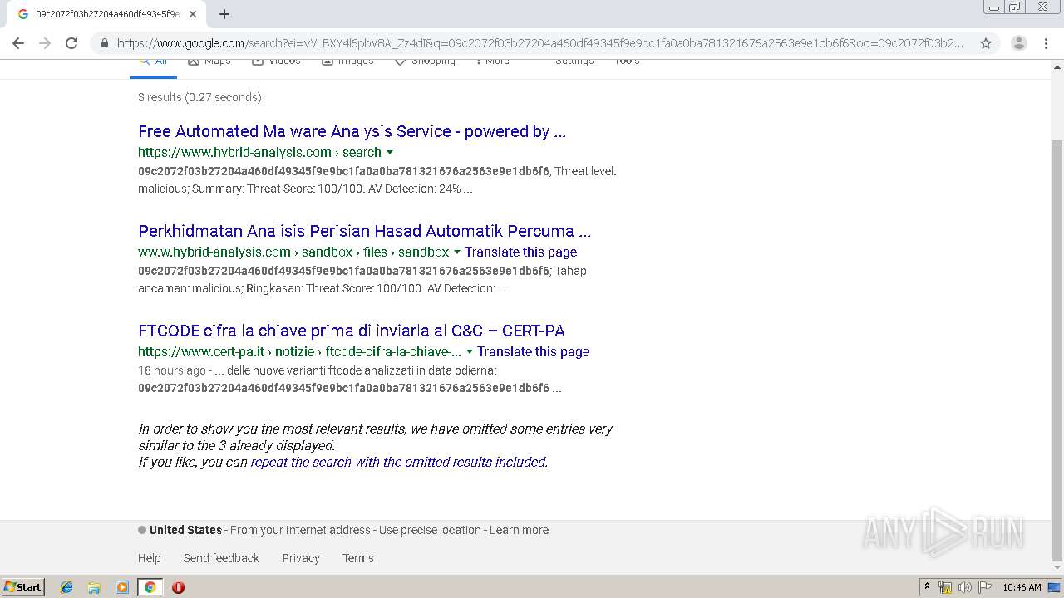Open the red security icon in taskbar
The height and width of the screenshot is (598, 1064).
point(178,587)
